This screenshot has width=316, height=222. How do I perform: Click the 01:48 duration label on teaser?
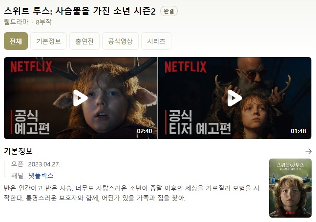pyautogui.click(x=298, y=131)
